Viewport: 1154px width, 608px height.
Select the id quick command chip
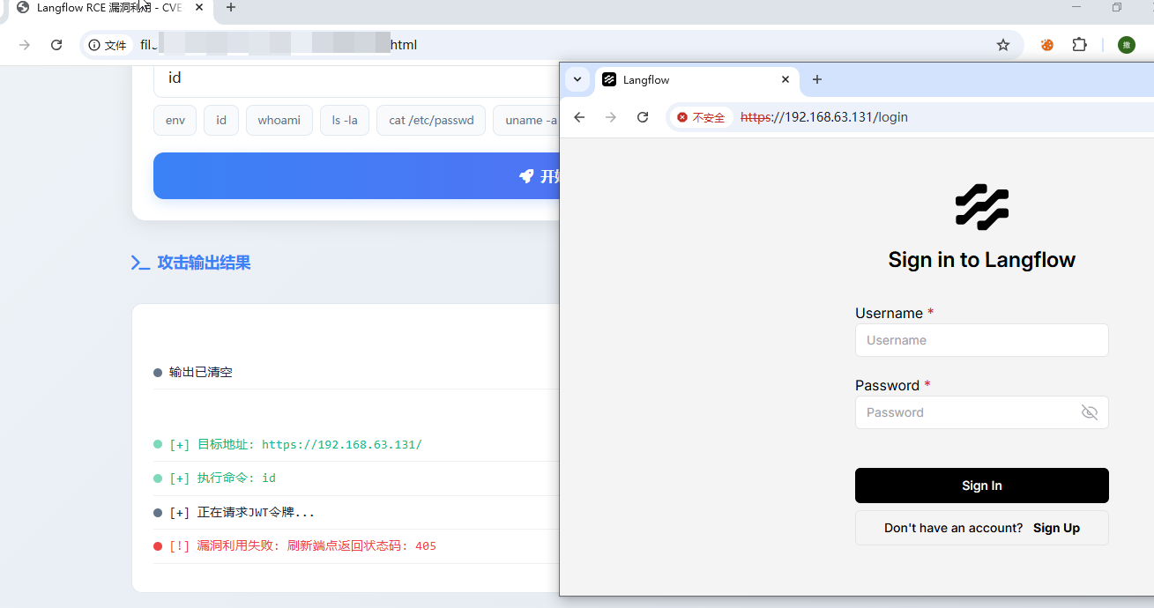coord(221,120)
